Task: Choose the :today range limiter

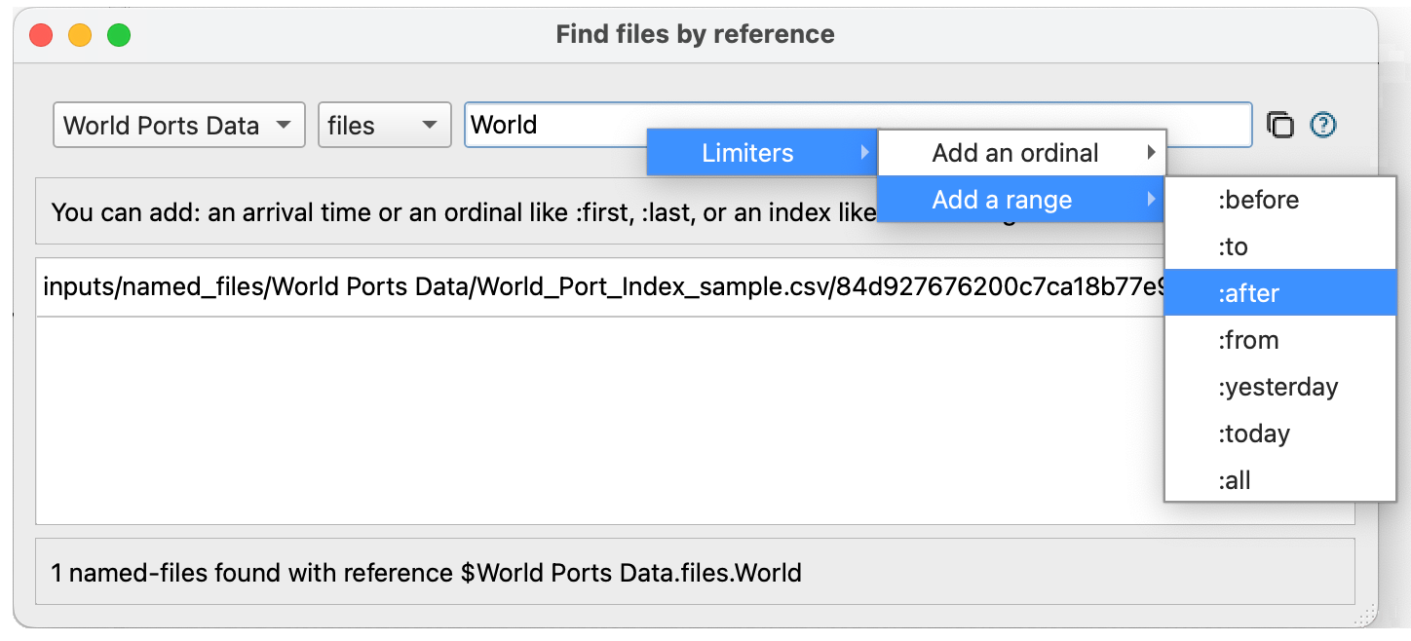Action: (1280, 434)
